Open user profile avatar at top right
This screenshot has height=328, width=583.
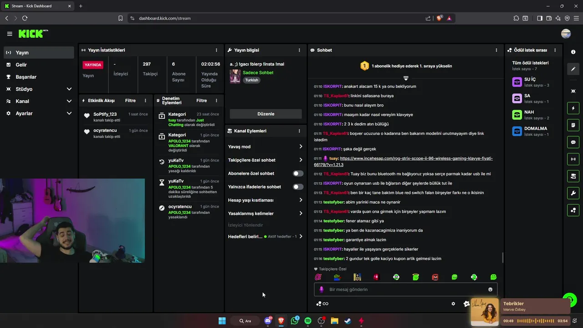pos(566,34)
